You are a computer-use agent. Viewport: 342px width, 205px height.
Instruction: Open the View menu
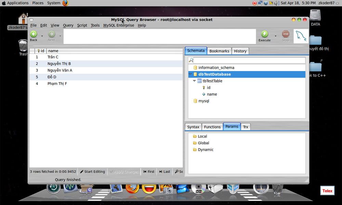(55, 25)
